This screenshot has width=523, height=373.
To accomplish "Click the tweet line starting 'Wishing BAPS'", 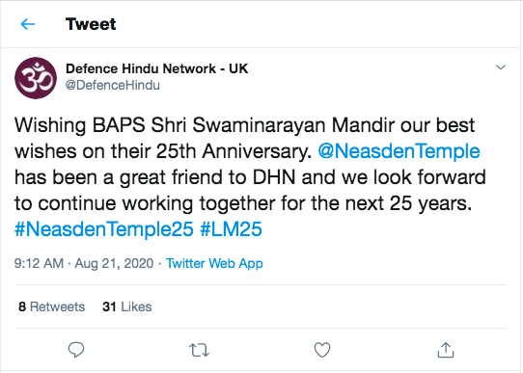I will [244, 125].
